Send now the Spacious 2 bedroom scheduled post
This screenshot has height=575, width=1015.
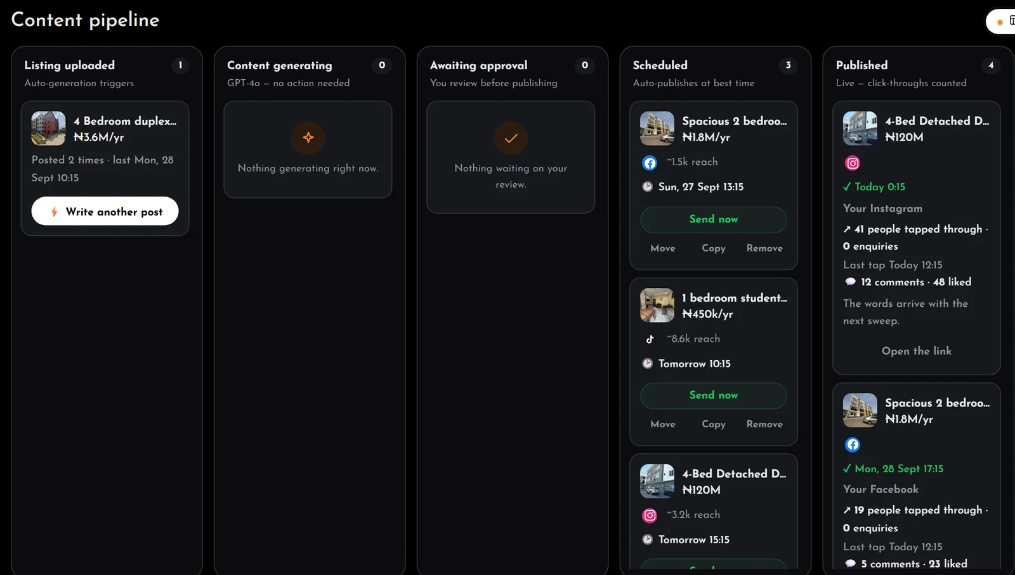point(714,219)
